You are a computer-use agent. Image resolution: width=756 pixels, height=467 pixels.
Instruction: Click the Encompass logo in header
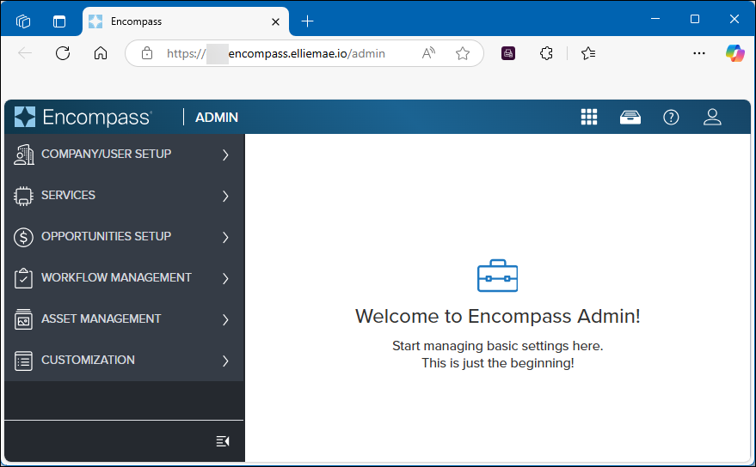[84, 118]
